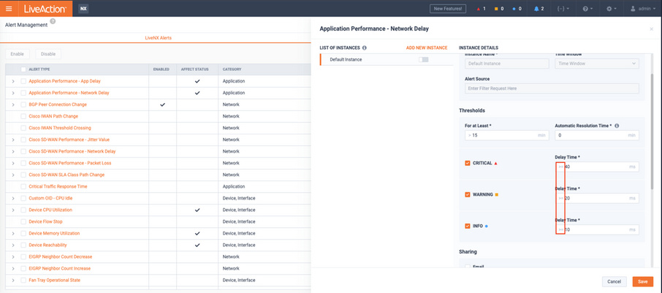Click the Enable button
The height and width of the screenshot is (293, 662).
[18, 54]
